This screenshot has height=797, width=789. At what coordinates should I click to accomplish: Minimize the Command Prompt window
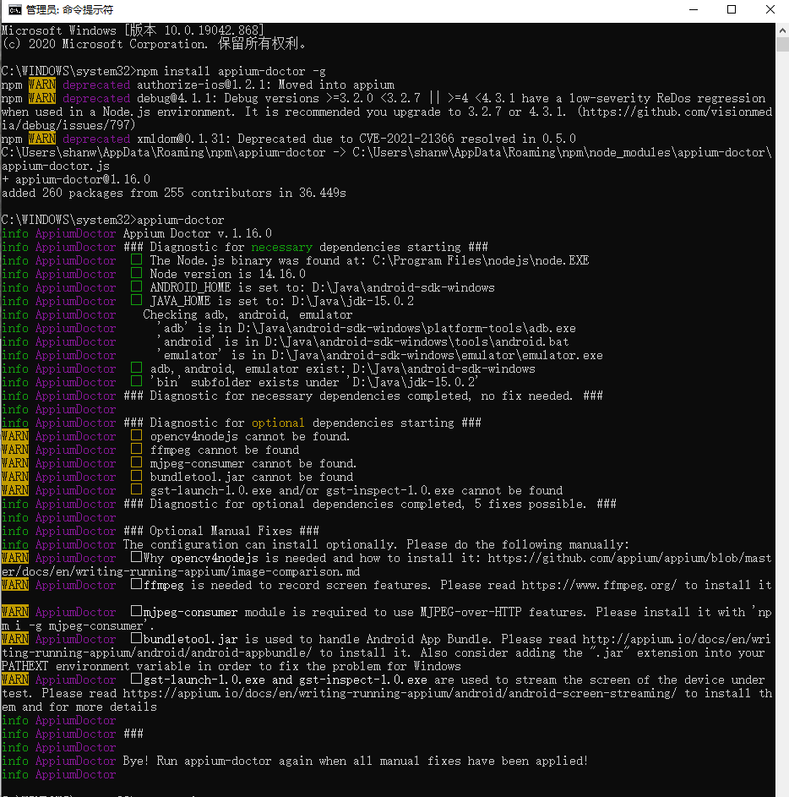(x=693, y=9)
